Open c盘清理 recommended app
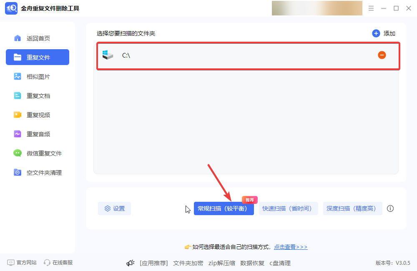417x271 pixels. (280, 263)
